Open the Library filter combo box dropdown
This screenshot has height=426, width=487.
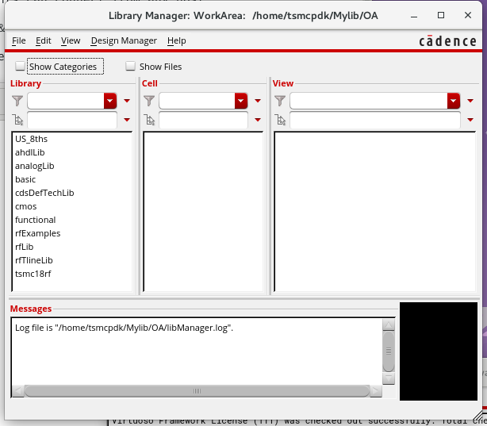point(110,101)
